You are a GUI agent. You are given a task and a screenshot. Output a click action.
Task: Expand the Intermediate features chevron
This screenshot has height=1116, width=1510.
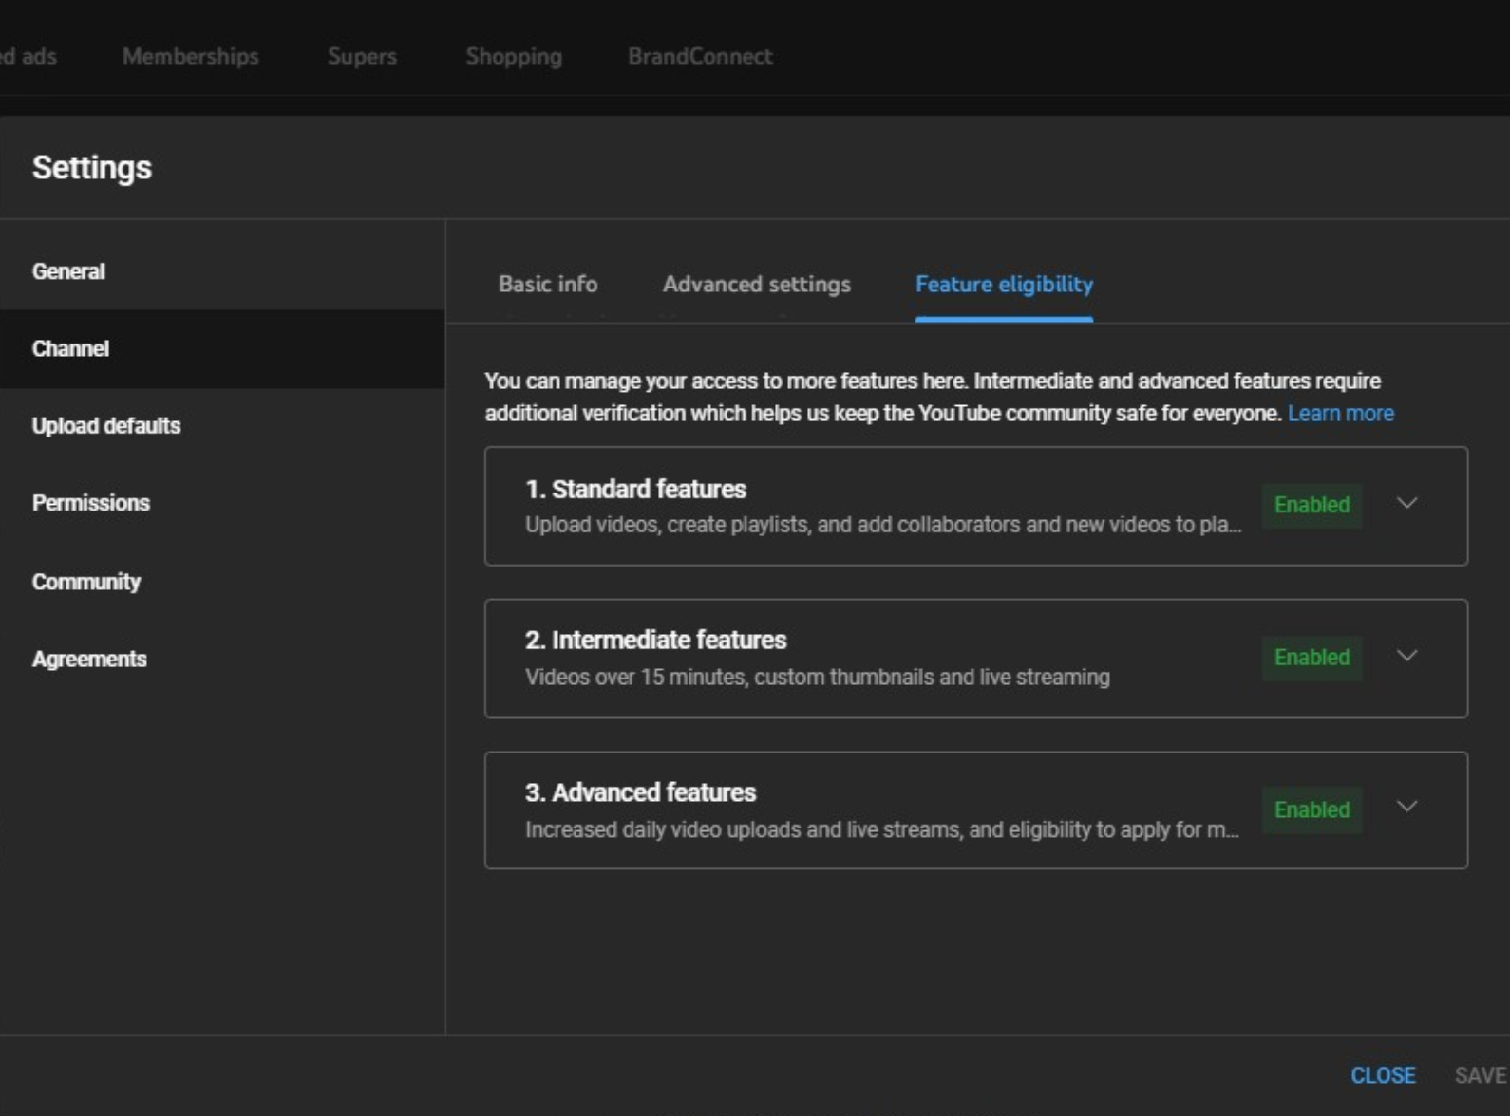(1406, 656)
